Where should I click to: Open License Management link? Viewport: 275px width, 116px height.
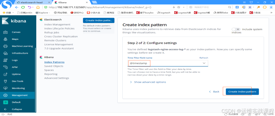58,44
